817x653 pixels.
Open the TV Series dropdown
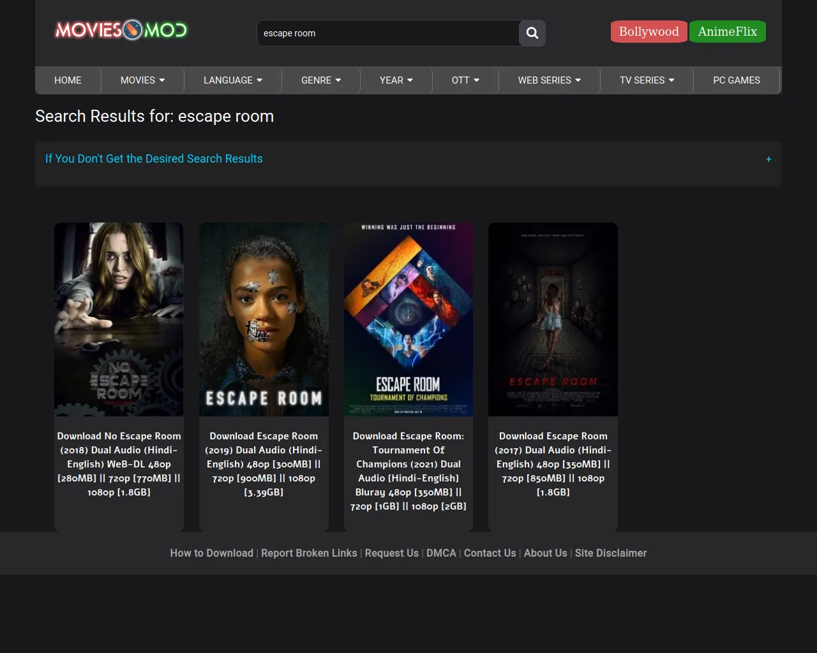coord(647,80)
